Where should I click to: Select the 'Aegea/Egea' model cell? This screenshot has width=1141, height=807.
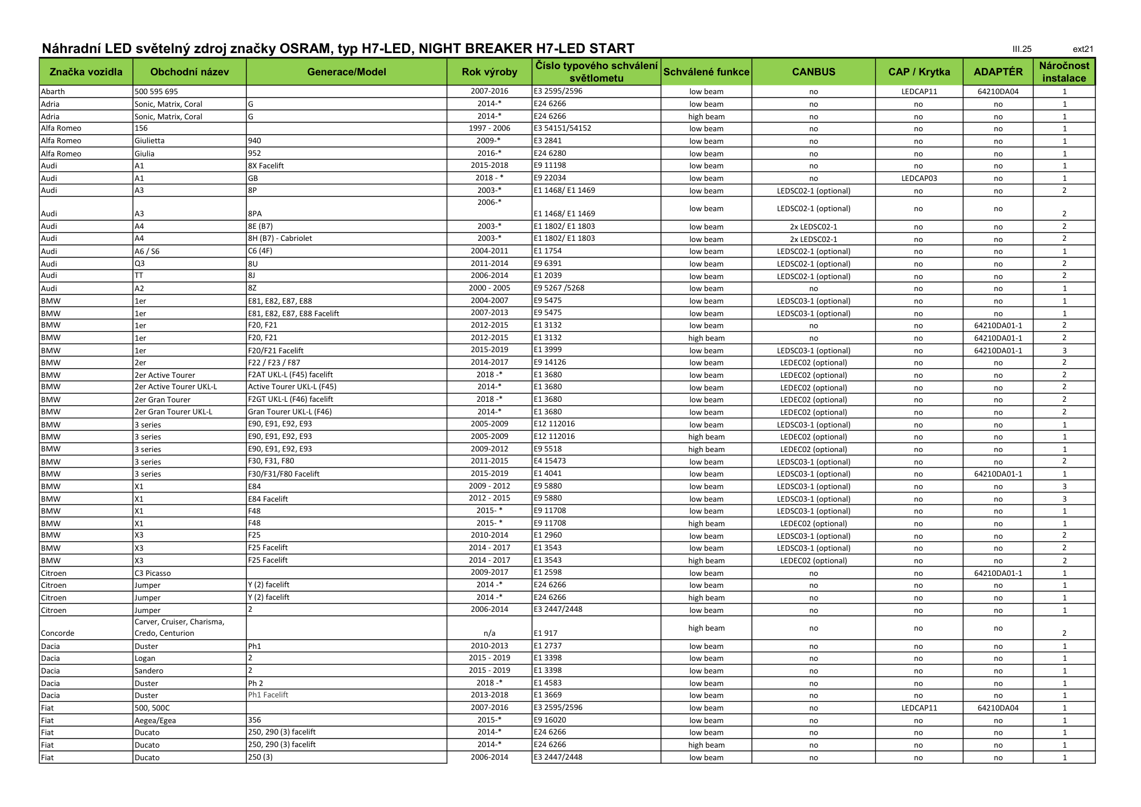pos(189,720)
